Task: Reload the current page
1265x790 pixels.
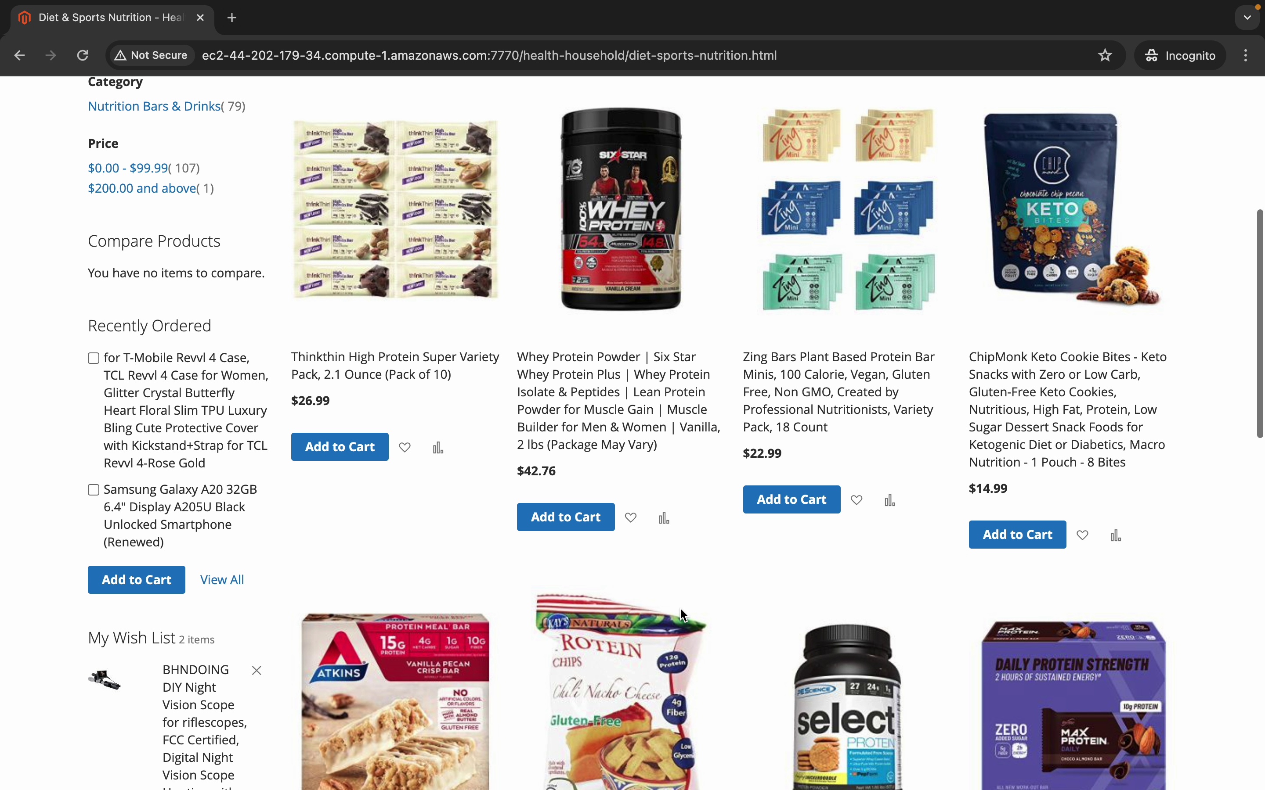Action: [83, 55]
